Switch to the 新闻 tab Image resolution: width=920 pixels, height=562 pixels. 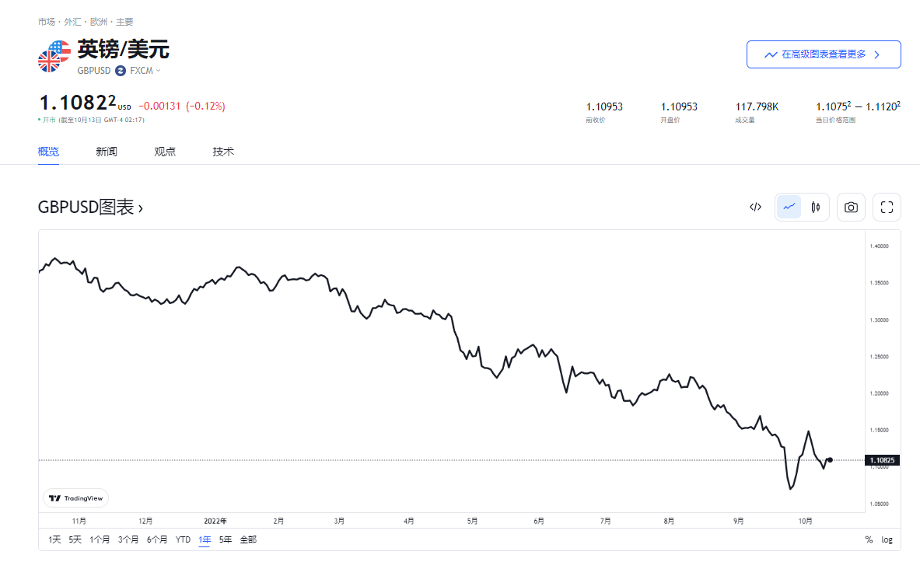(107, 152)
